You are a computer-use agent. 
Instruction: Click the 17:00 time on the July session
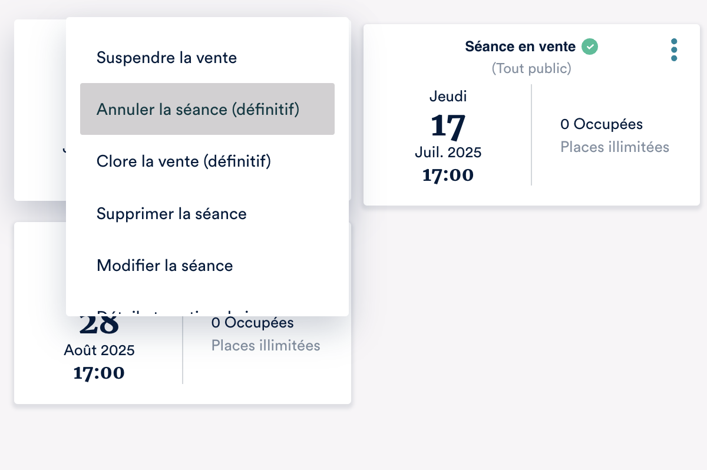point(448,175)
